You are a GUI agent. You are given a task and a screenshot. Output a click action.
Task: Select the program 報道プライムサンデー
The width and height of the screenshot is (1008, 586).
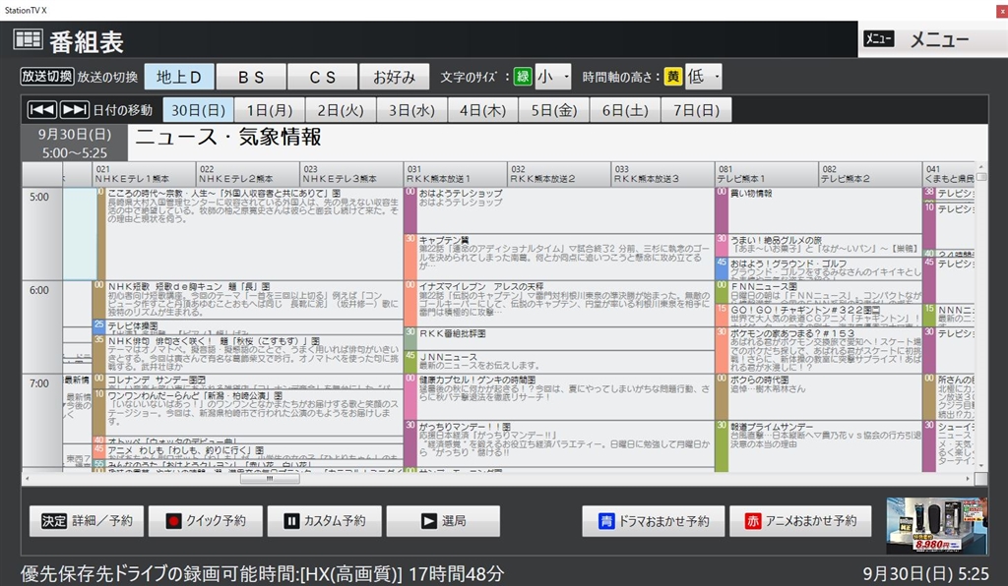(x=818, y=446)
